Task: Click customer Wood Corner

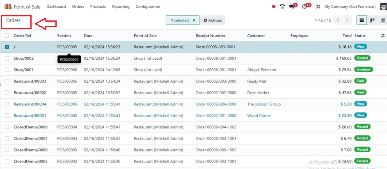Action: click(259, 116)
